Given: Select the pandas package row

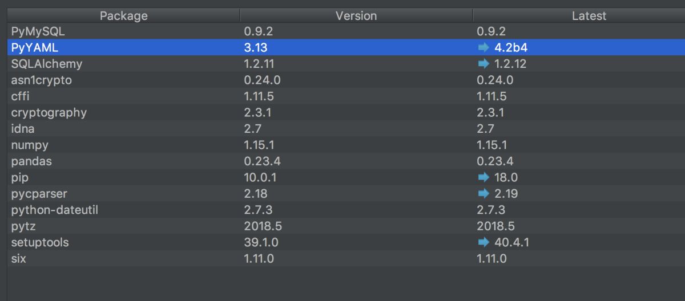Looking at the screenshot, I should tap(346, 161).
